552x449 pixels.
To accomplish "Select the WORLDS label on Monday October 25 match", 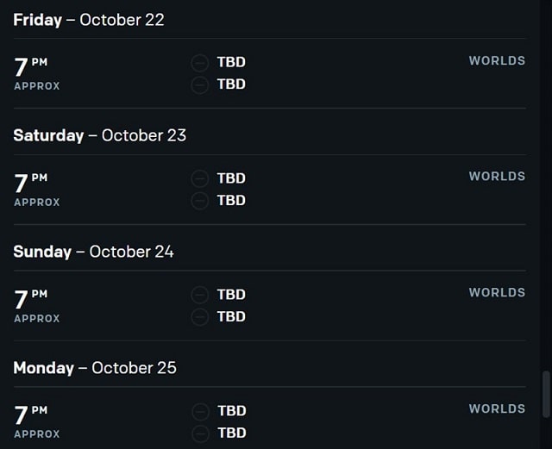I will pyautogui.click(x=497, y=408).
